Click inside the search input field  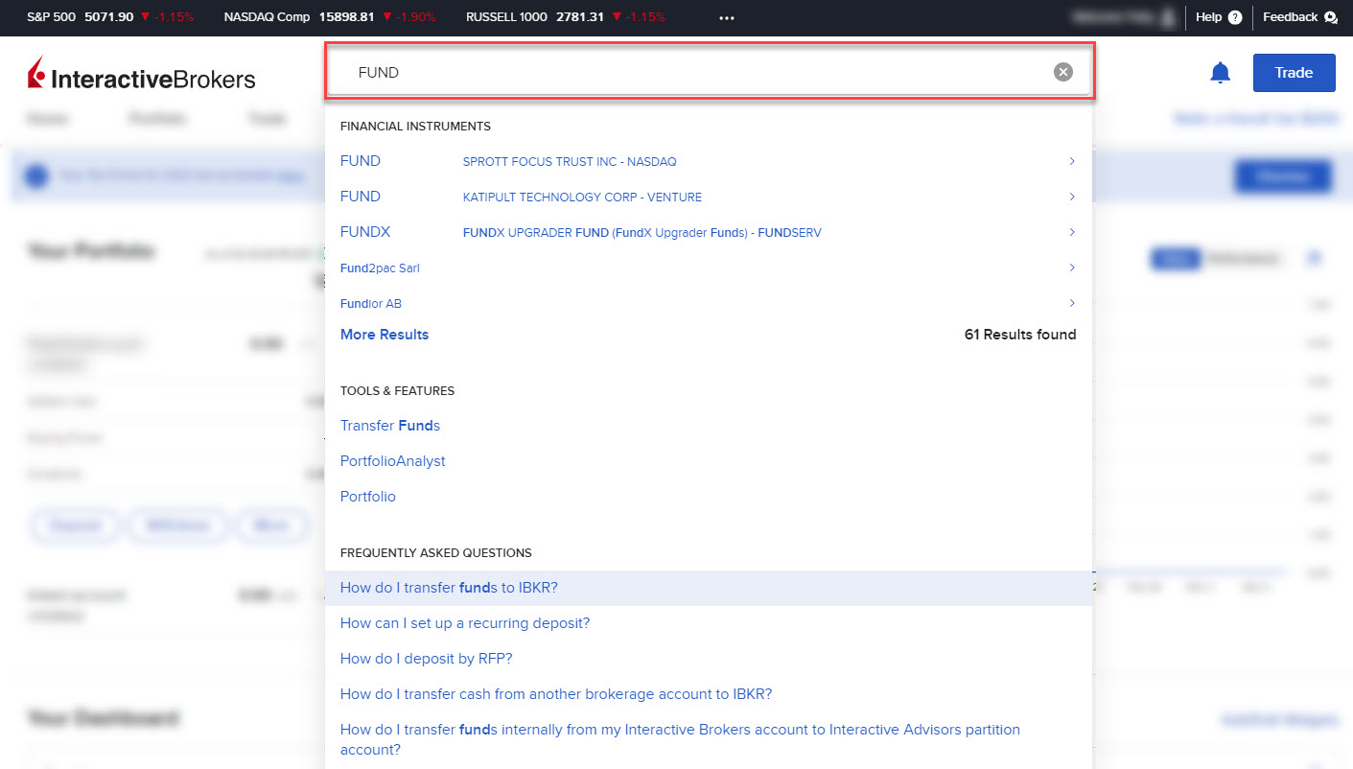(671, 71)
